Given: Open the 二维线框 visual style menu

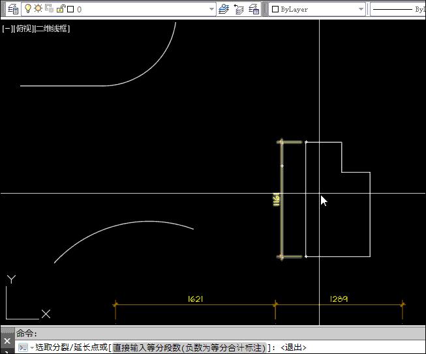Looking at the screenshot, I should click(52, 29).
